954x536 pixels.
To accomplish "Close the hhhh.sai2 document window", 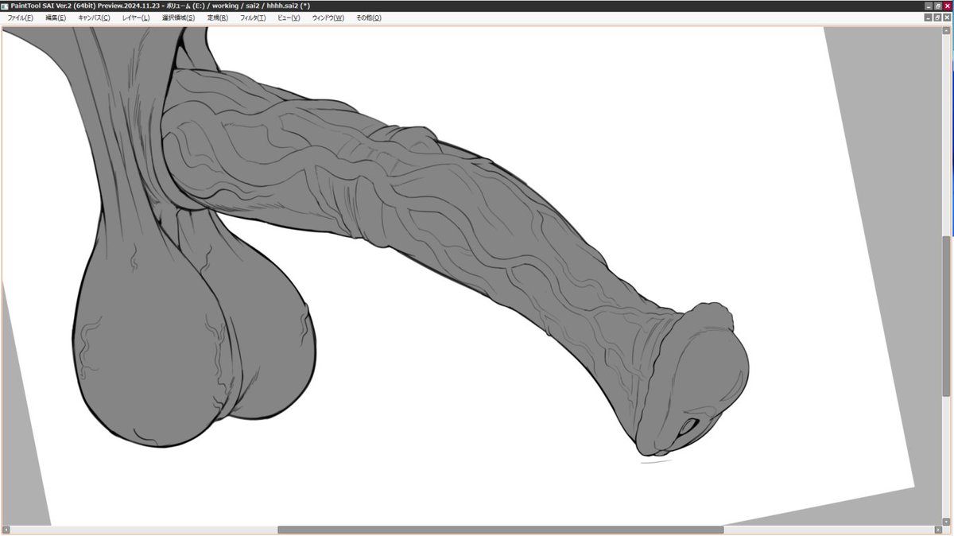I will [947, 17].
